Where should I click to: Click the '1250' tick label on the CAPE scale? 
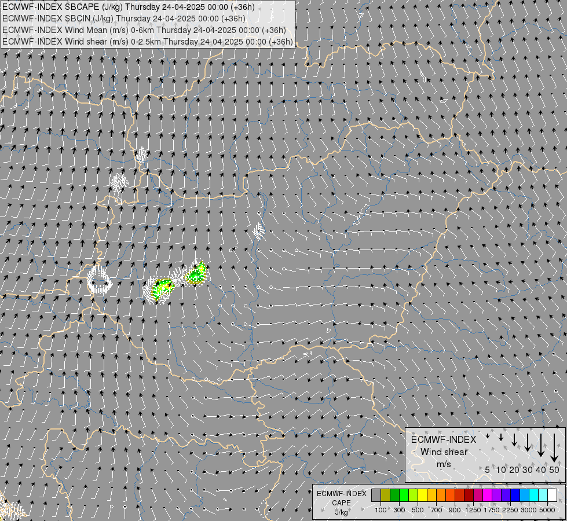click(473, 510)
